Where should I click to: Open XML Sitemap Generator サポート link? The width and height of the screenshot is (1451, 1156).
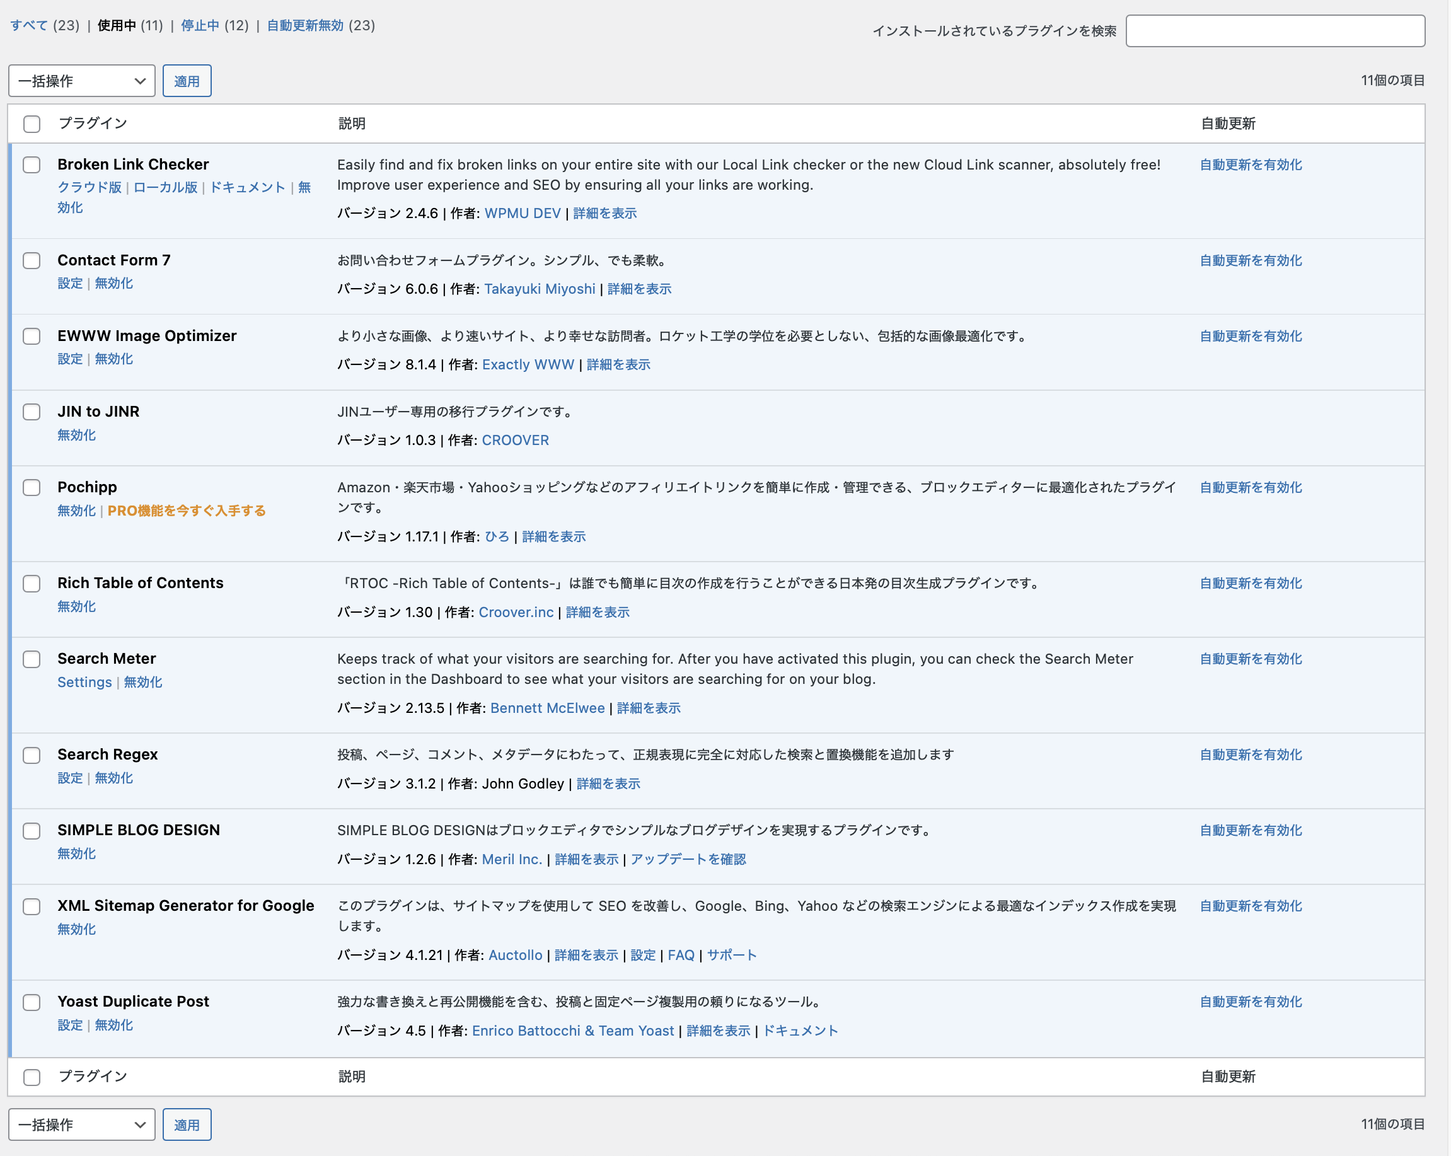[x=732, y=955]
